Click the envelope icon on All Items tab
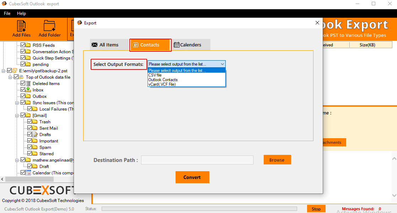This screenshot has height=213, width=397. tap(95, 45)
